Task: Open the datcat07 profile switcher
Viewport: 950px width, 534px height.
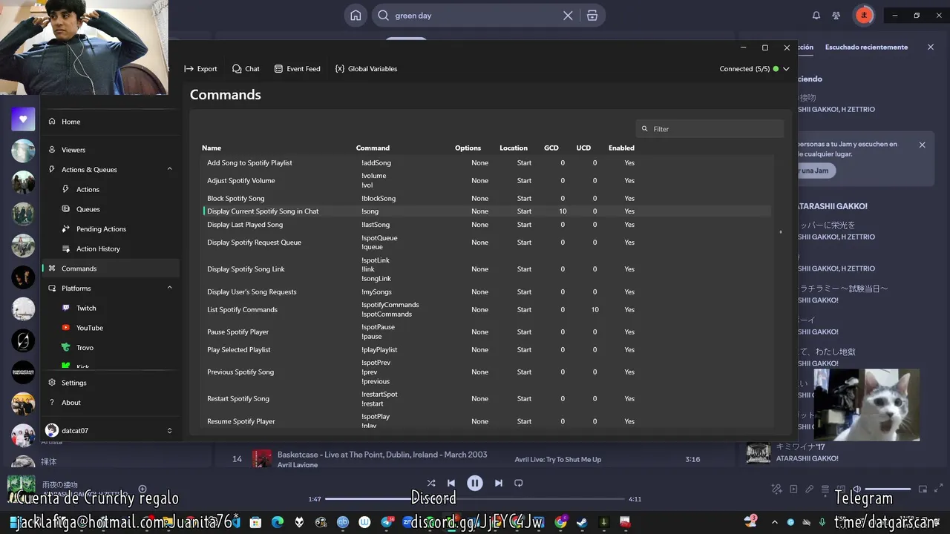Action: [110, 430]
